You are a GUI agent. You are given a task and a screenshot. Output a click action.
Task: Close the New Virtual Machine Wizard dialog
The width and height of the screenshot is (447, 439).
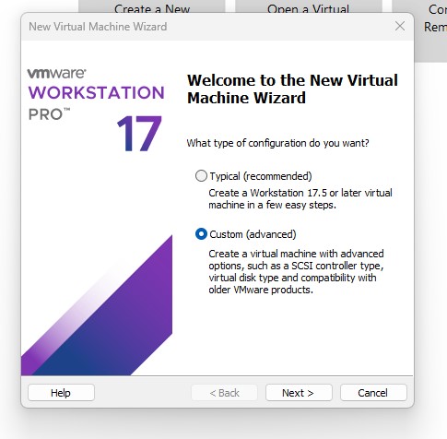coord(400,27)
